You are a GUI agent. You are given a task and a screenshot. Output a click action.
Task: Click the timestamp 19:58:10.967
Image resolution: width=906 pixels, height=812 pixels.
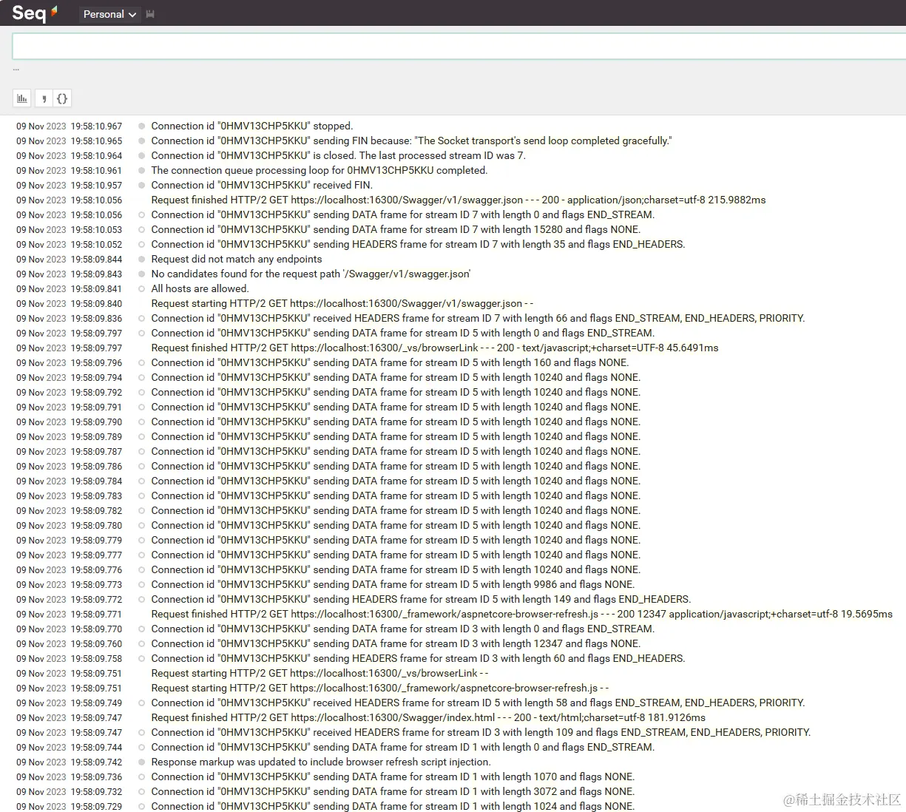click(97, 126)
